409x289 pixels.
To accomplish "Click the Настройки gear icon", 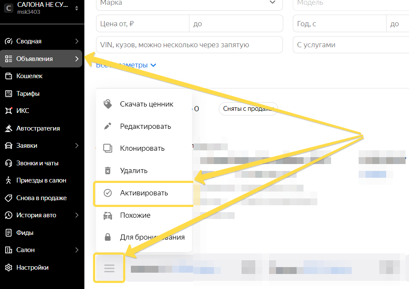I will click(8, 268).
